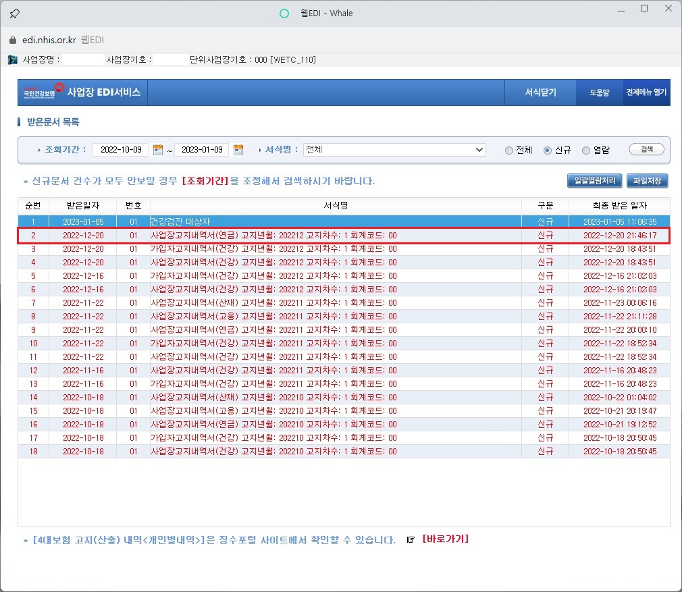682x592 pixels.
Task: Click timestamp 2022-11-23 00:06:16
Action: click(620, 302)
